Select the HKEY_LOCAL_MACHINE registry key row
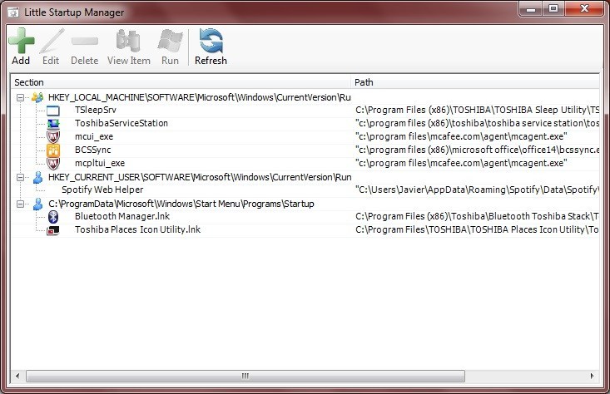Image resolution: width=610 pixels, height=394 pixels. tap(200, 97)
